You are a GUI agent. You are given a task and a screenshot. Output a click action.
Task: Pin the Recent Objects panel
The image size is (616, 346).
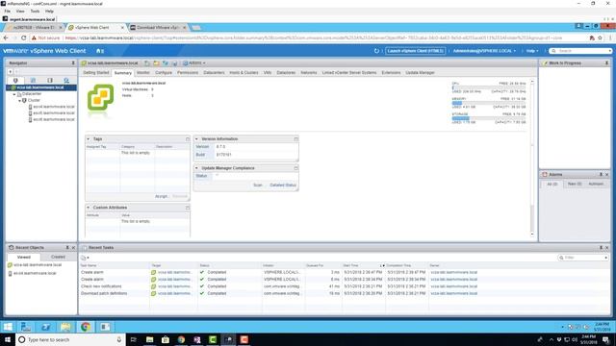point(67,248)
